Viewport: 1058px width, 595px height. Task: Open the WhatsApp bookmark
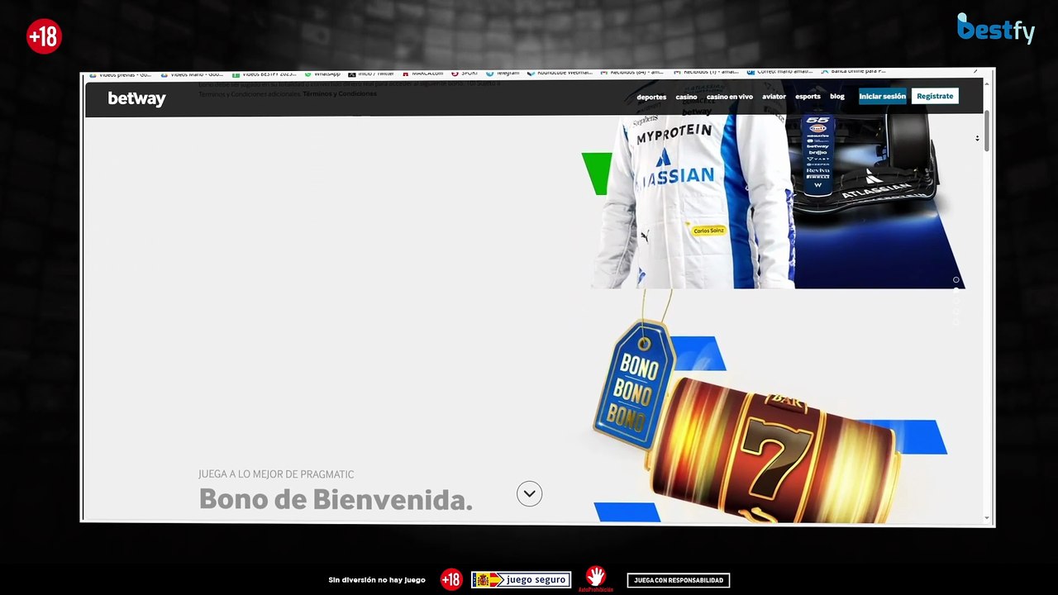click(322, 74)
